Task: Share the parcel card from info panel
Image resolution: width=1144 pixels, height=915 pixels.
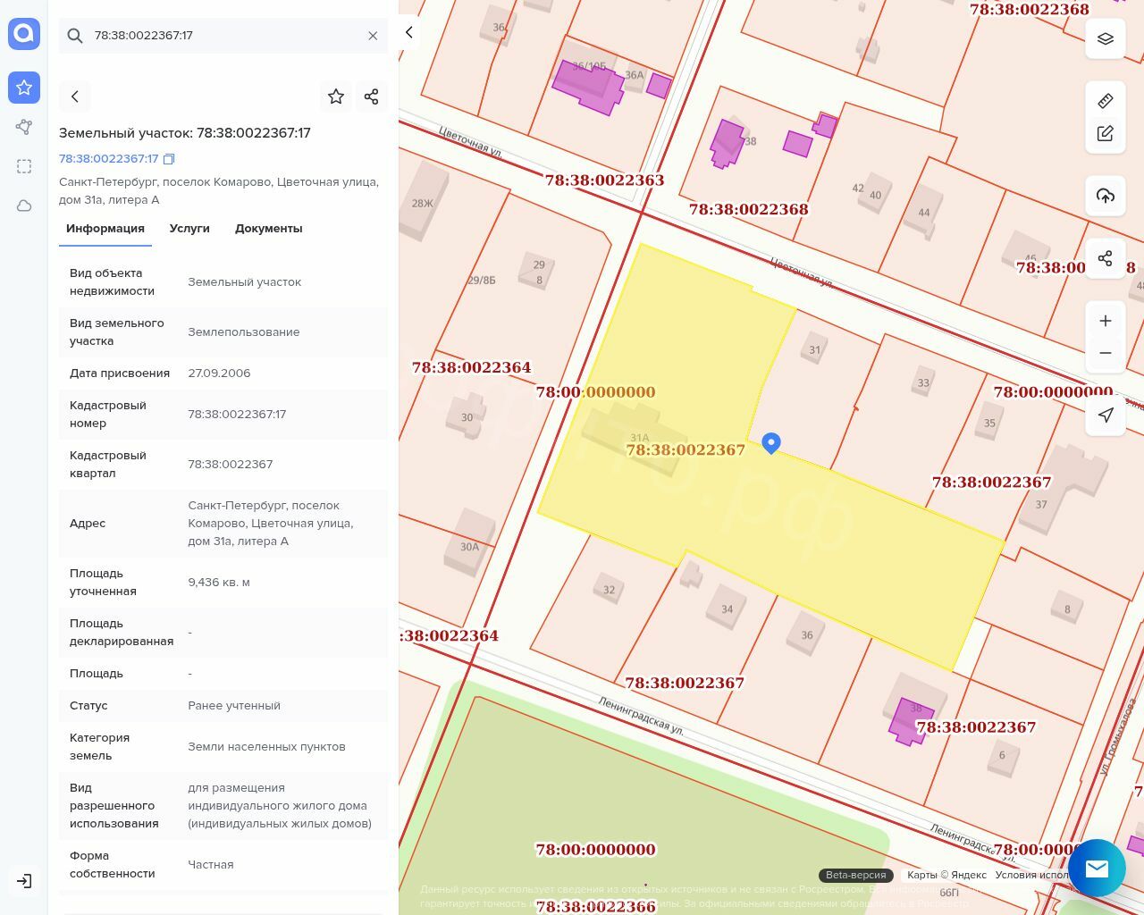Action: [372, 97]
